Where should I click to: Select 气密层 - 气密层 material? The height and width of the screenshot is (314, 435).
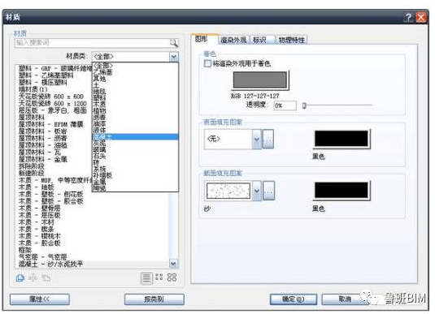pyautogui.click(x=43, y=257)
